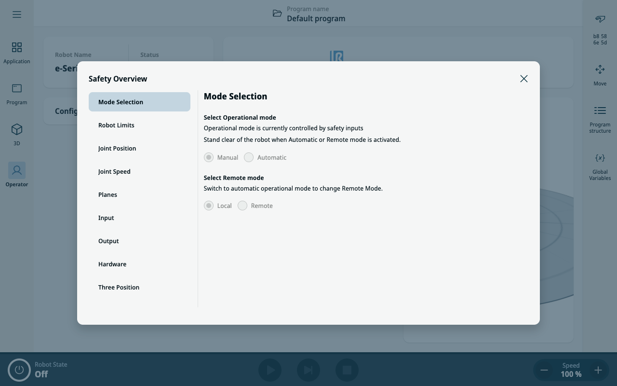Choose the Remote mode radio button
Screen dimensions: 617x386
(x=242, y=206)
